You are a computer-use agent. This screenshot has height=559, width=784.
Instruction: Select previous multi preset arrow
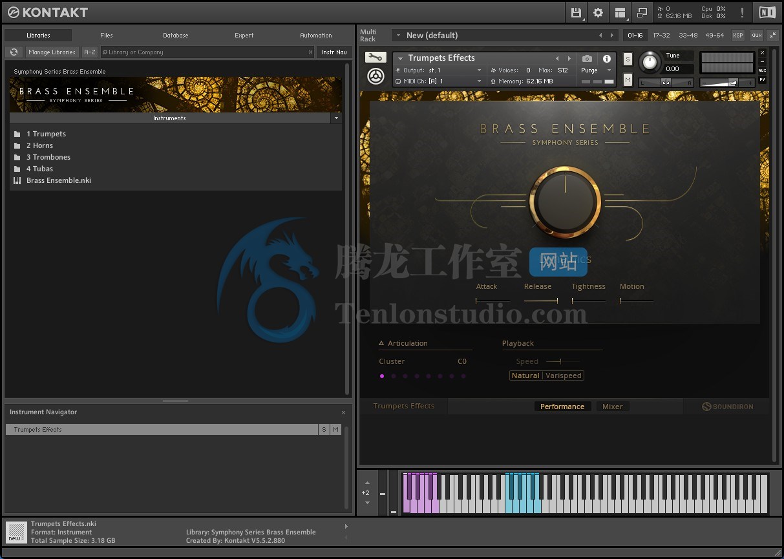pos(600,36)
